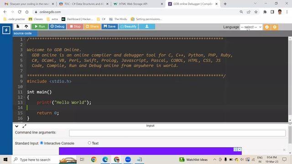Open the Dashboard HackerRank bookmark
The width and height of the screenshot is (292, 164).
pyautogui.click(x=77, y=19)
